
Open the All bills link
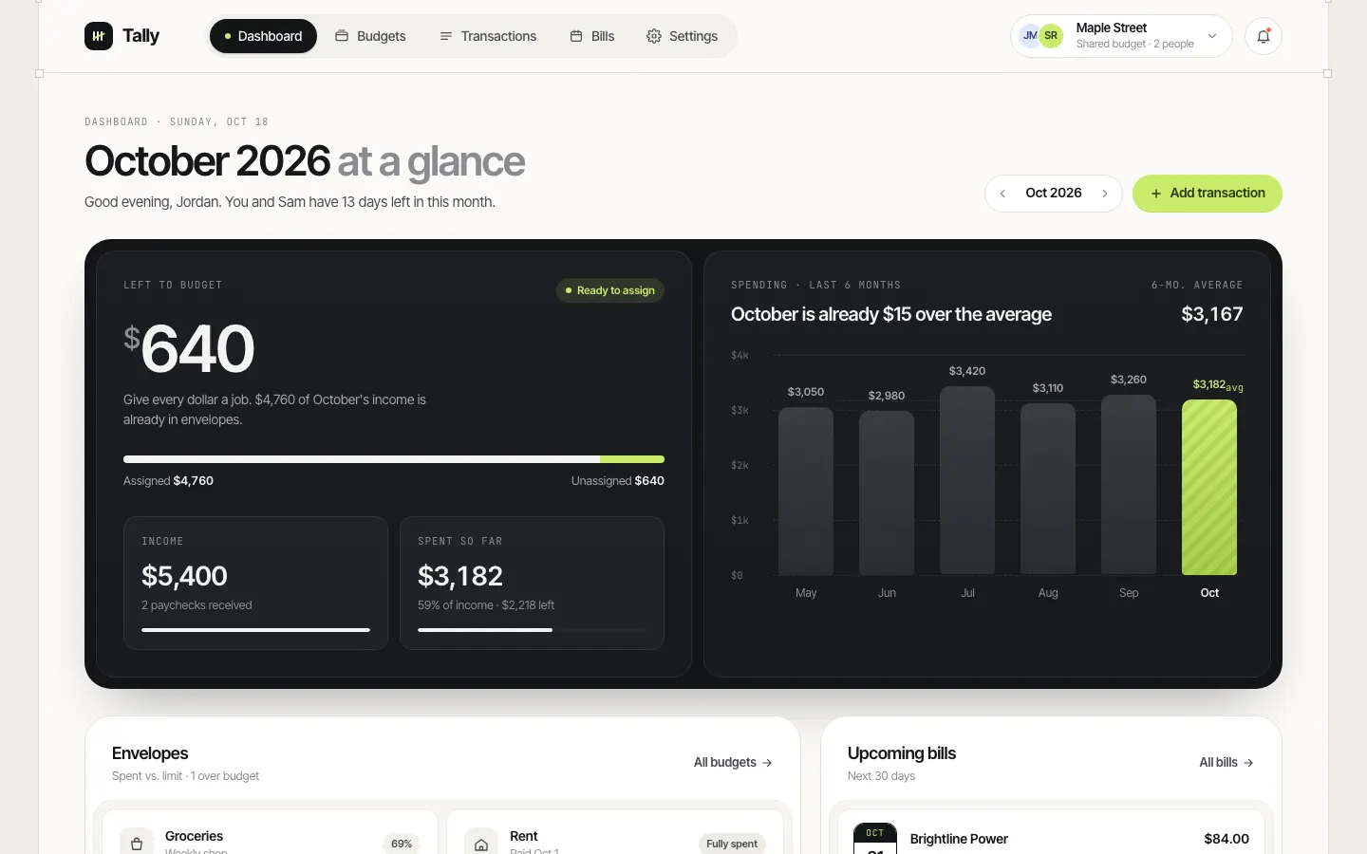(x=1227, y=763)
